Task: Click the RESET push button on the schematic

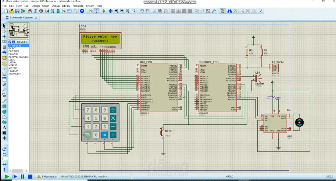Action: (162, 132)
